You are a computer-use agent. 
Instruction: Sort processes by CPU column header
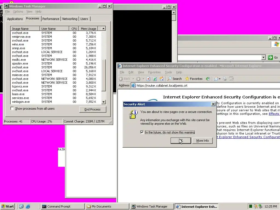click(x=74, y=28)
